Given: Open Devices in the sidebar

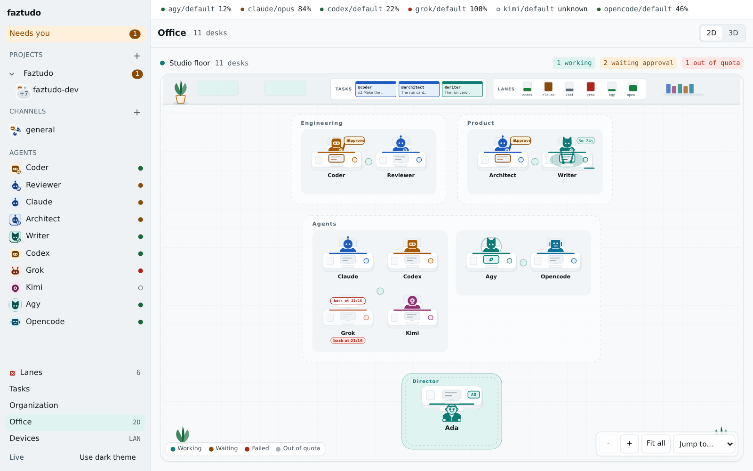Looking at the screenshot, I should (75, 439).
